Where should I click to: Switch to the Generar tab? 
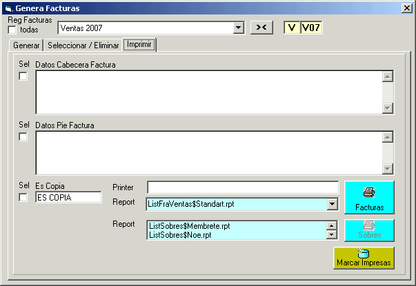pyautogui.click(x=26, y=45)
